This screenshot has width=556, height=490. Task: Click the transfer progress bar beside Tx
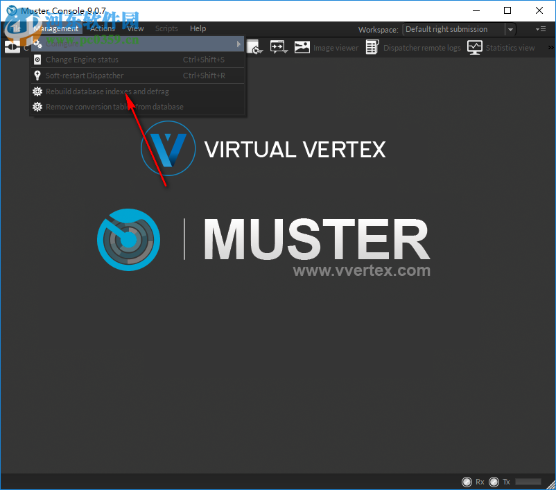[528, 481]
